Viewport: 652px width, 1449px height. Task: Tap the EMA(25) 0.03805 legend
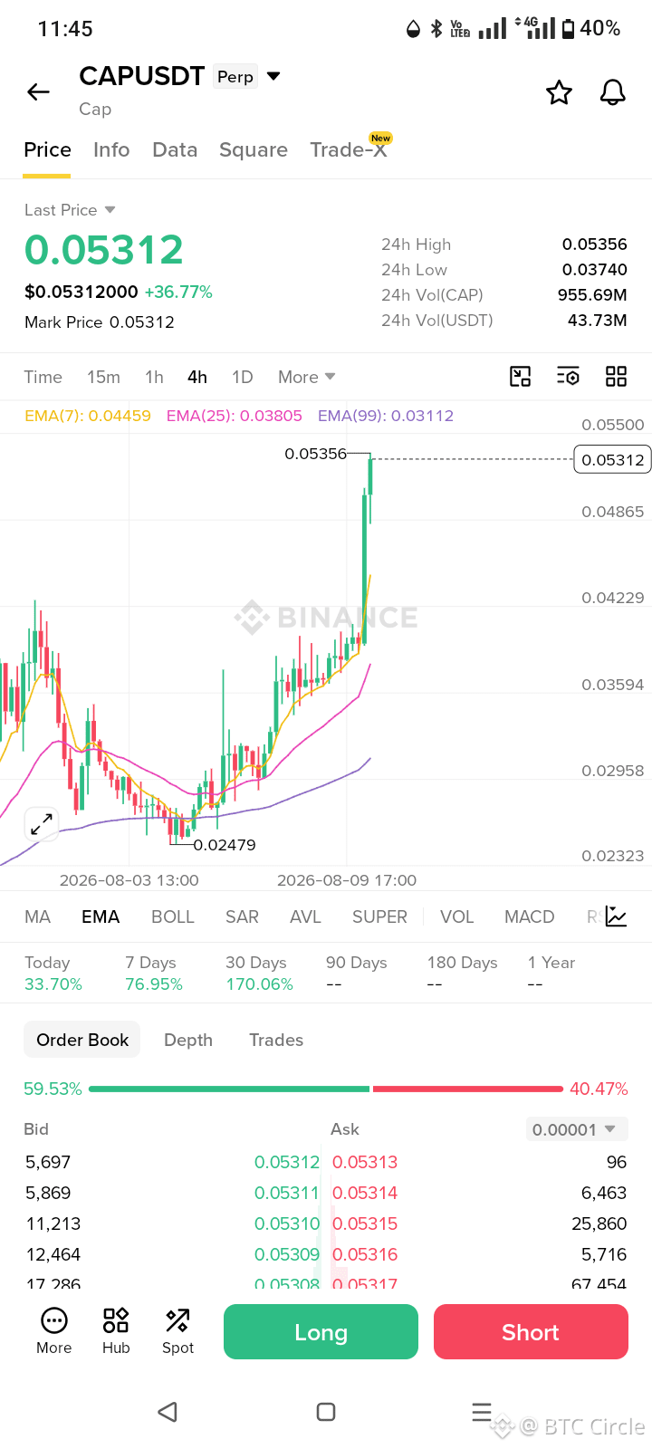[235, 416]
